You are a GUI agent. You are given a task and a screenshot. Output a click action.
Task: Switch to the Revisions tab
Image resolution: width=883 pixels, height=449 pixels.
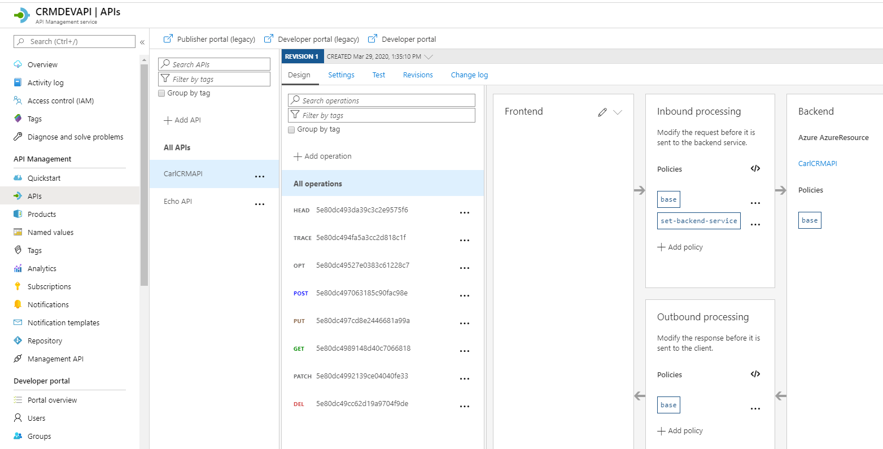tap(418, 75)
